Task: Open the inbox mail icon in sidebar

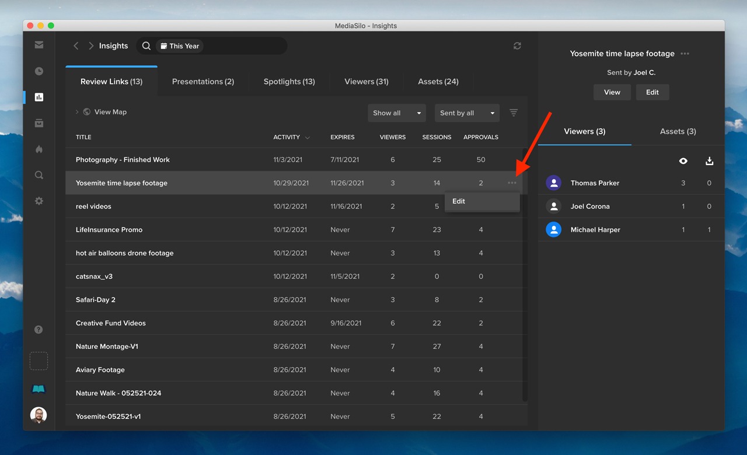Action: point(39,45)
